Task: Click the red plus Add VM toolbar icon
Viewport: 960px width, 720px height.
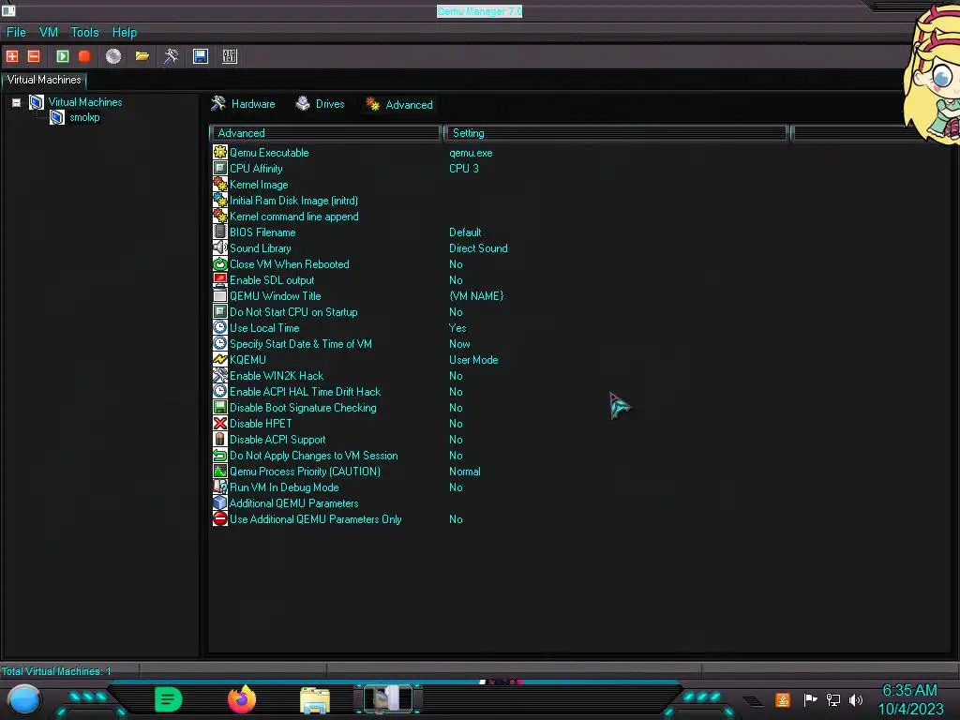Action: 12,56
